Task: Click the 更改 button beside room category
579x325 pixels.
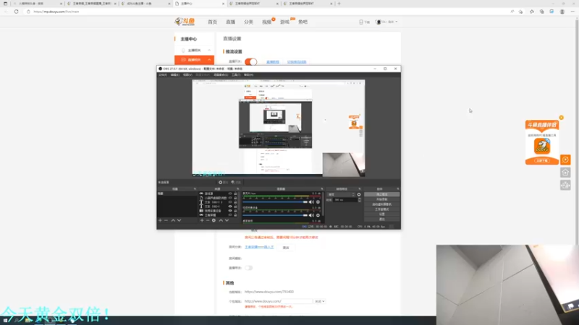Action: pyautogui.click(x=286, y=248)
